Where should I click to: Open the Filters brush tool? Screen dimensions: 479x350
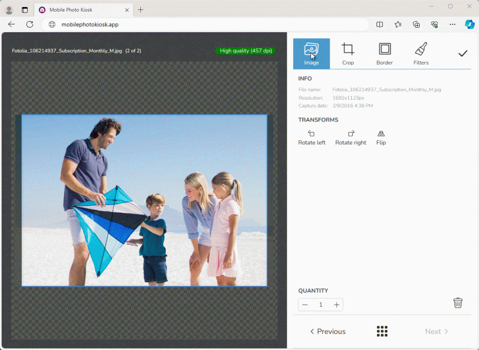pyautogui.click(x=421, y=54)
